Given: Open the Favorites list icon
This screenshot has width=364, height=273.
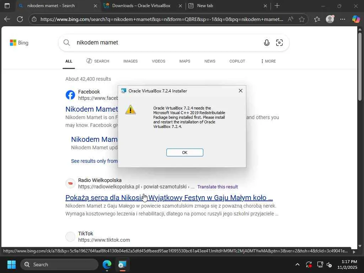Looking at the screenshot, I should pos(317,19).
